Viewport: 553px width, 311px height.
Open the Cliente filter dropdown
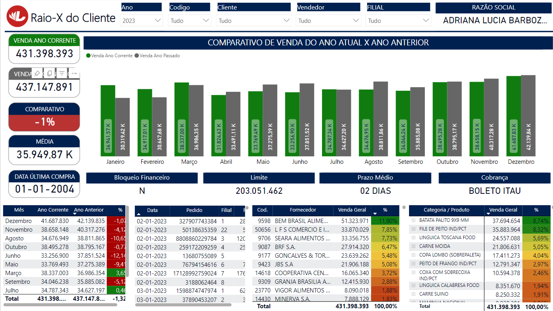pyautogui.click(x=254, y=21)
